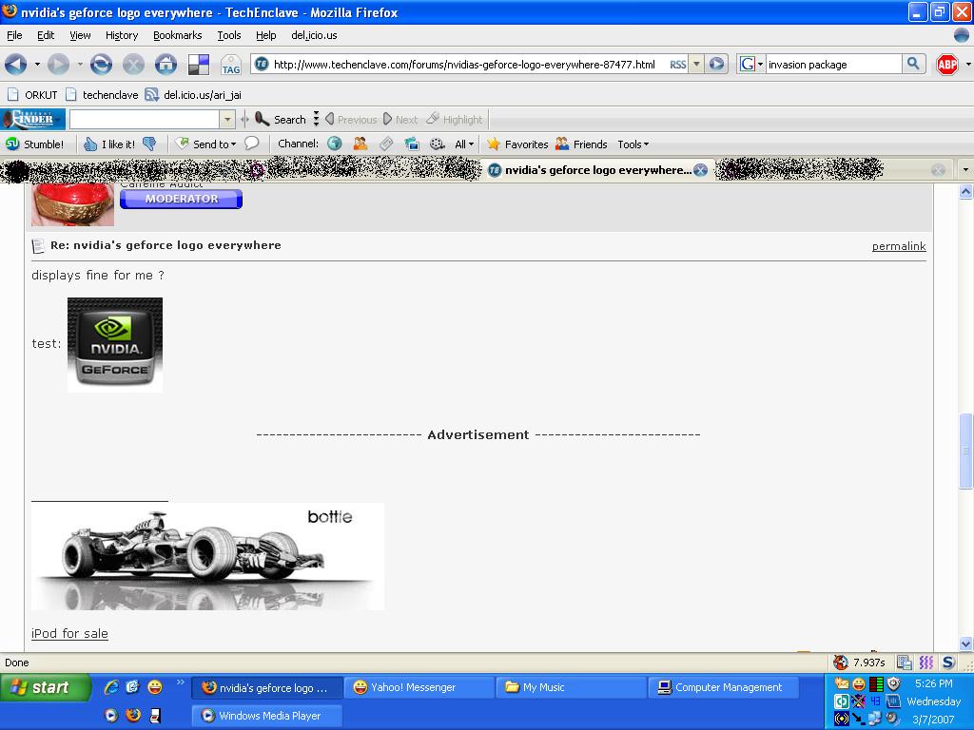Open the StumbleUpon Tools dropdown

tap(633, 144)
